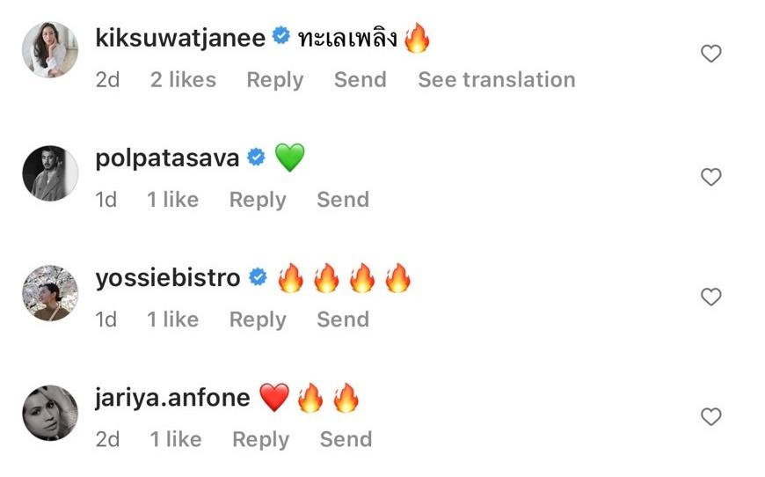View the 2 likes on kiksuwatjanee's comment
Image resolution: width=765 pixels, height=477 pixels.
click(183, 79)
